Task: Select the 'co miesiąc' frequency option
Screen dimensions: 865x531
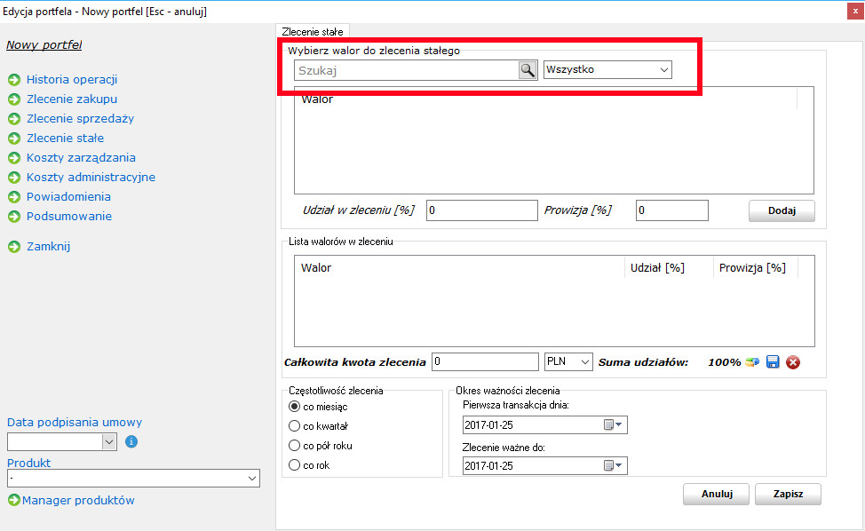Action: tap(295, 406)
